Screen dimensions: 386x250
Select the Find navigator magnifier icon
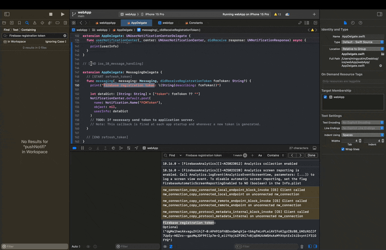(27, 23)
